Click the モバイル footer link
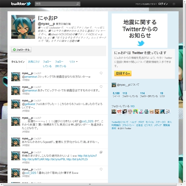 pos(150,122)
